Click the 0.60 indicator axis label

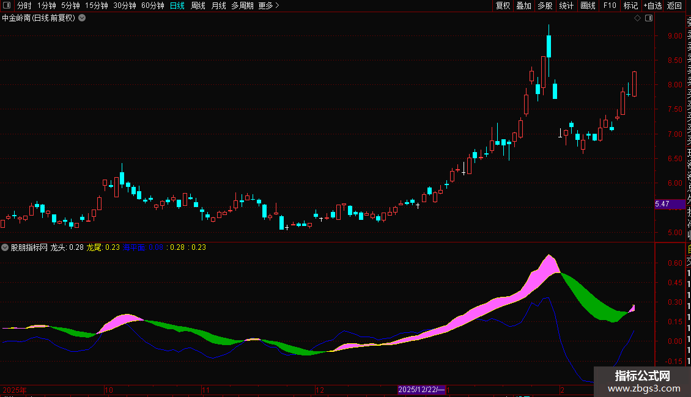click(x=675, y=263)
